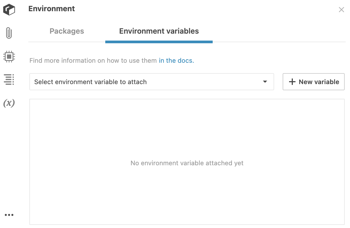Switch to the Packages tab
Screen dimensions: 350x228
coord(67,31)
